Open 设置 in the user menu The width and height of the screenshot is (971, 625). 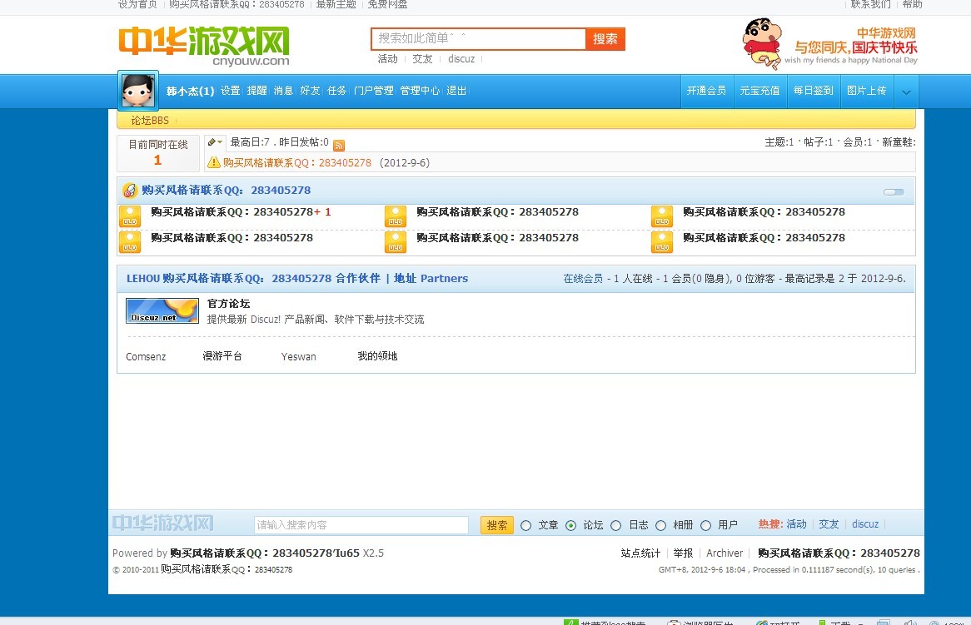[x=231, y=91]
